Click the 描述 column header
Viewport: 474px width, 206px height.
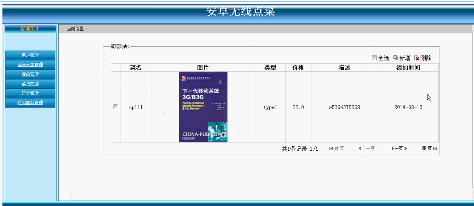tap(344, 67)
